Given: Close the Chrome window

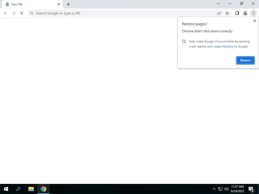Looking at the screenshot, I should [x=253, y=4].
